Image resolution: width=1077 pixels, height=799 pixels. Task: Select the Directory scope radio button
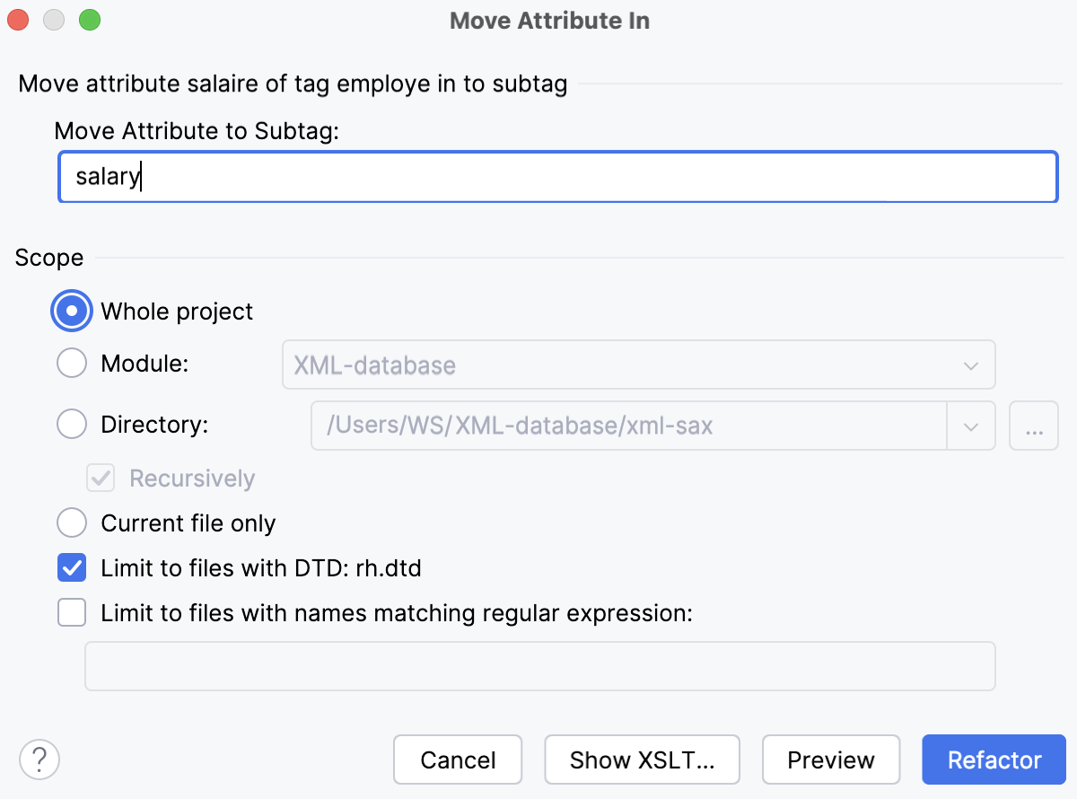coord(71,424)
